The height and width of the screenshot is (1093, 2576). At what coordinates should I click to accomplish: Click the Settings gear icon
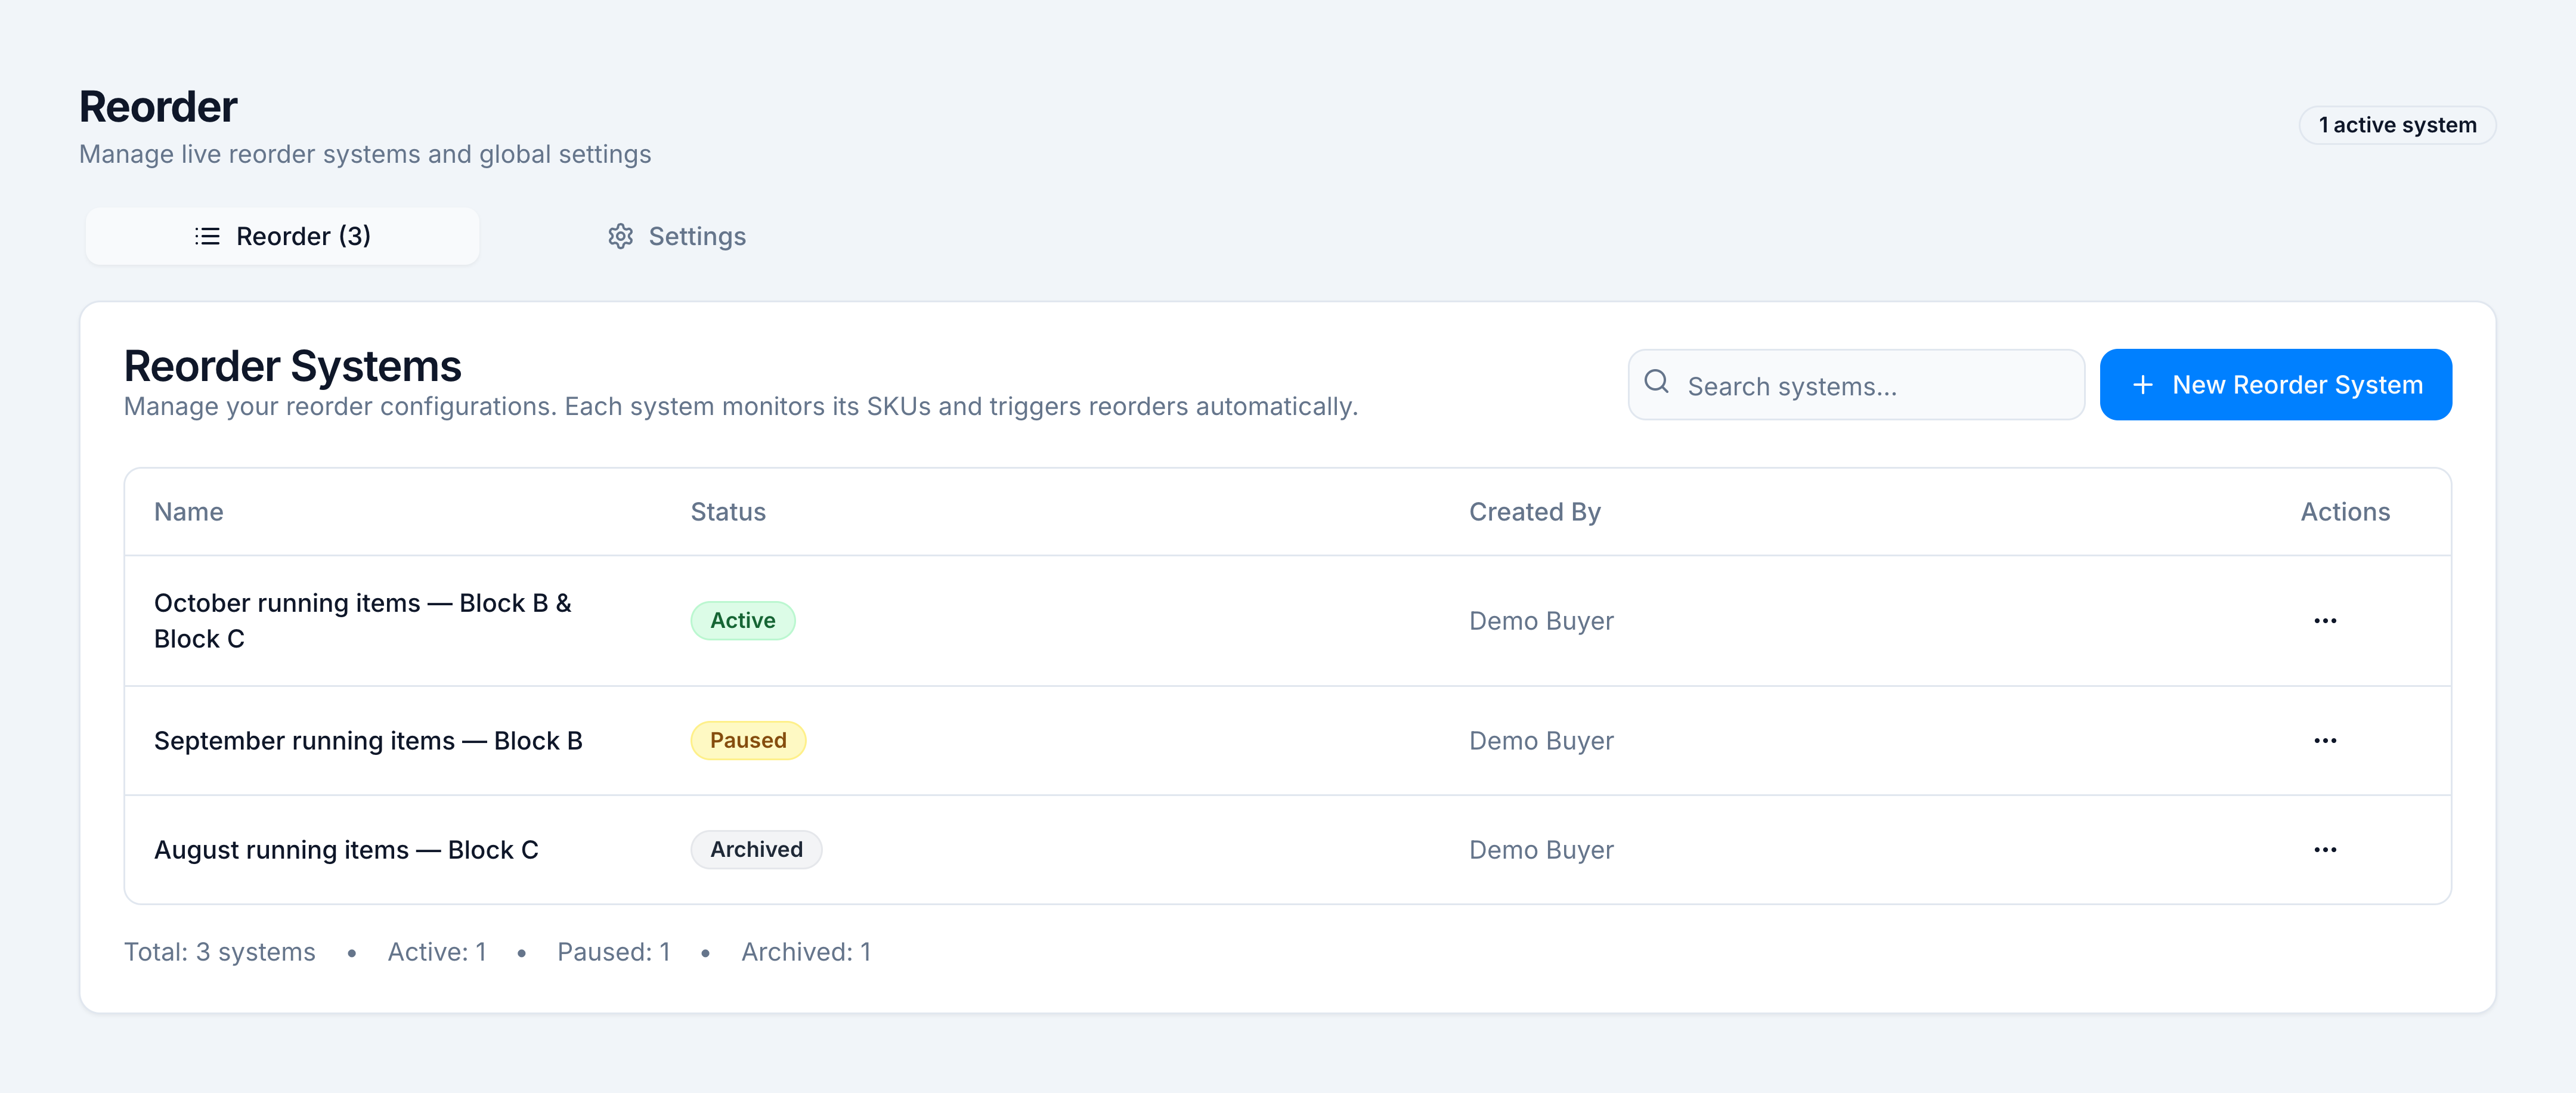[620, 237]
